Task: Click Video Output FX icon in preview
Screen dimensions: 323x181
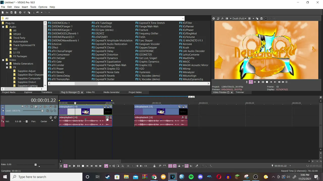Action: point(223,18)
